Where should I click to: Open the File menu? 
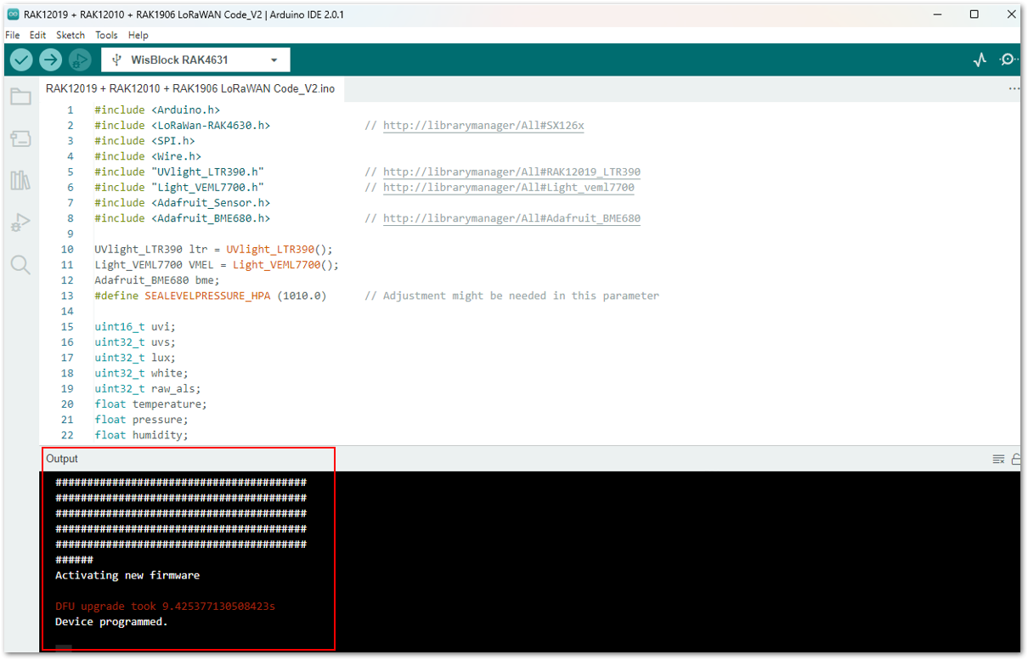point(13,35)
